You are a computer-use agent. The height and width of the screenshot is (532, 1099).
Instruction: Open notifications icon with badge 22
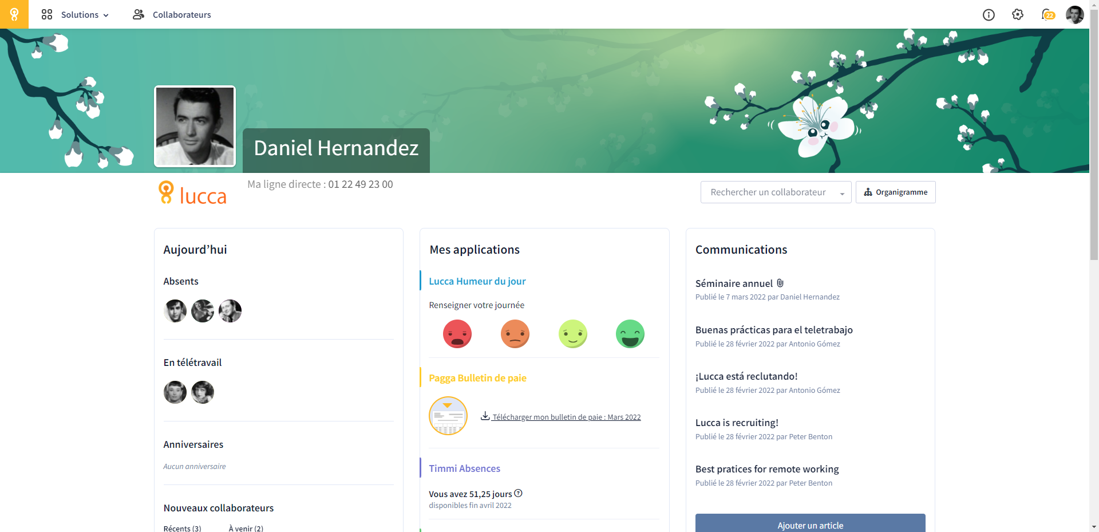point(1048,15)
